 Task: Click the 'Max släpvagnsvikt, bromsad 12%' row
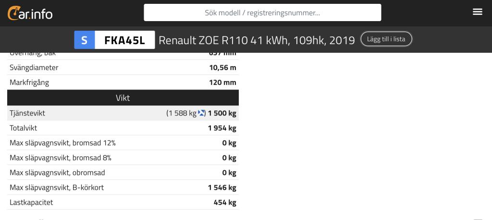123,143
